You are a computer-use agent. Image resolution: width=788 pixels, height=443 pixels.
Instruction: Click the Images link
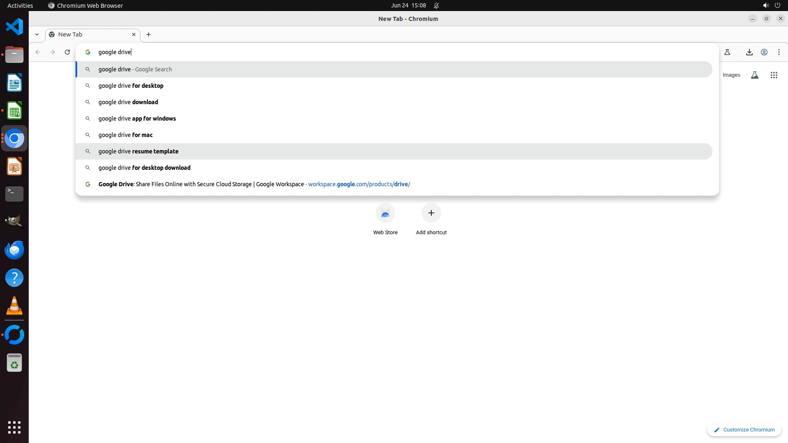tap(731, 75)
